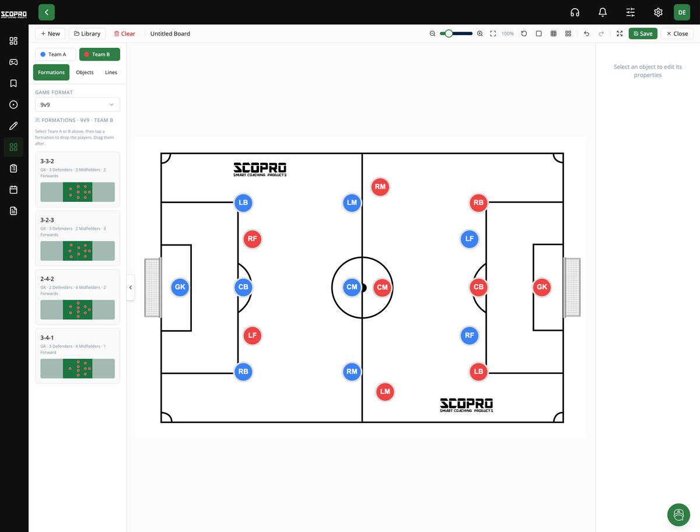Open the calendar icon in sidebar
The width and height of the screenshot is (700, 532).
(x=13, y=190)
